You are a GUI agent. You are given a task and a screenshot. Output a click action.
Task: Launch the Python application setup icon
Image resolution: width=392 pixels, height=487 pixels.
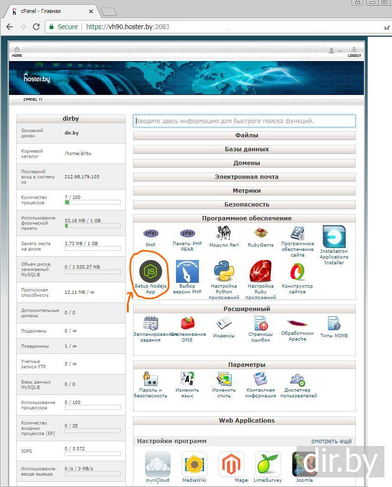click(x=224, y=271)
